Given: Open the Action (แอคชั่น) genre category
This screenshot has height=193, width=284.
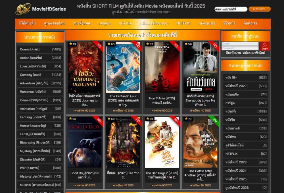Looking at the screenshot, I should click(40, 58).
